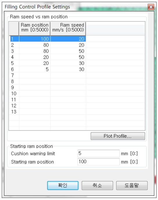Select ram speed cell showing 50 in row 4

[x=68, y=57]
